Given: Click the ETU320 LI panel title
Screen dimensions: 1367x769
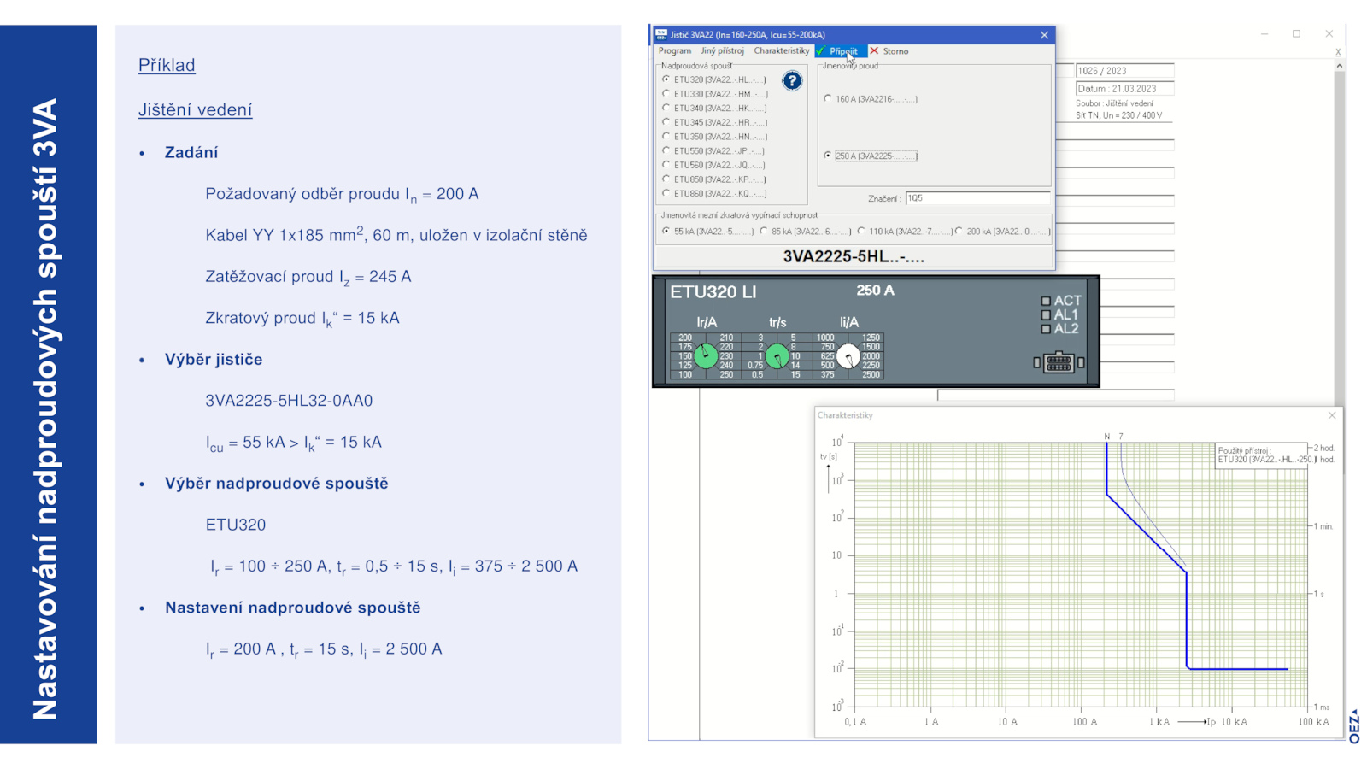Looking at the screenshot, I should pyautogui.click(x=713, y=292).
